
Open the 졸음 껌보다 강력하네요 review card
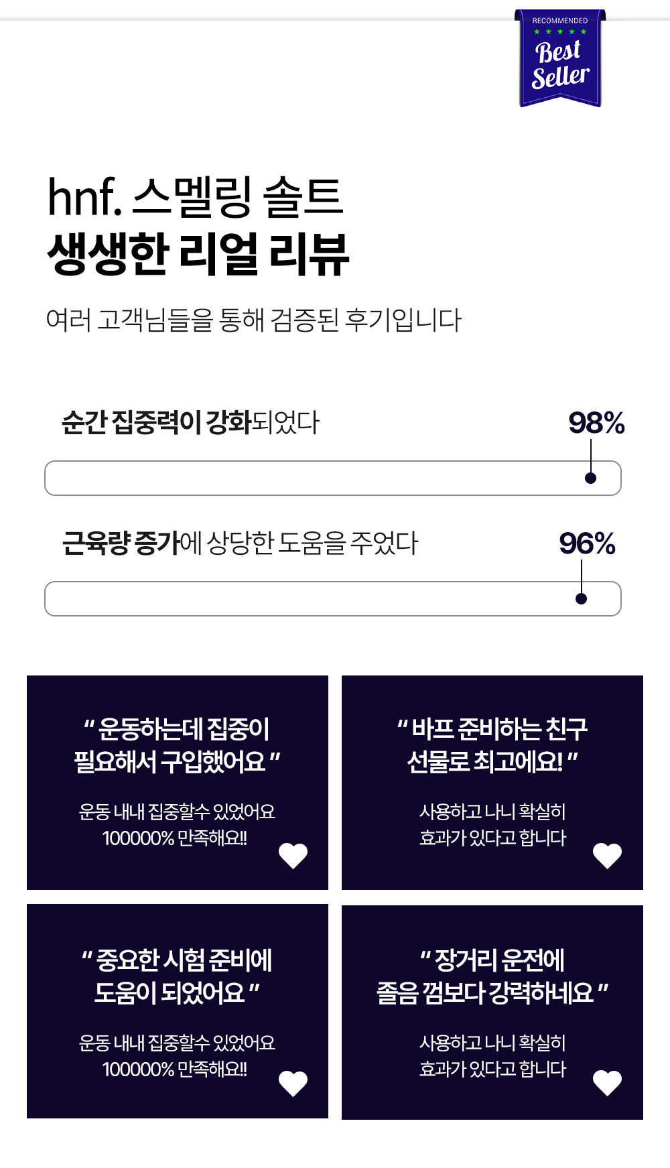492,1013
